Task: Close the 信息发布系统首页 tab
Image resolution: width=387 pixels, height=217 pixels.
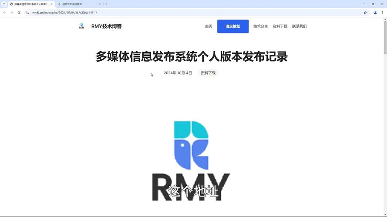Action: click(99, 4)
